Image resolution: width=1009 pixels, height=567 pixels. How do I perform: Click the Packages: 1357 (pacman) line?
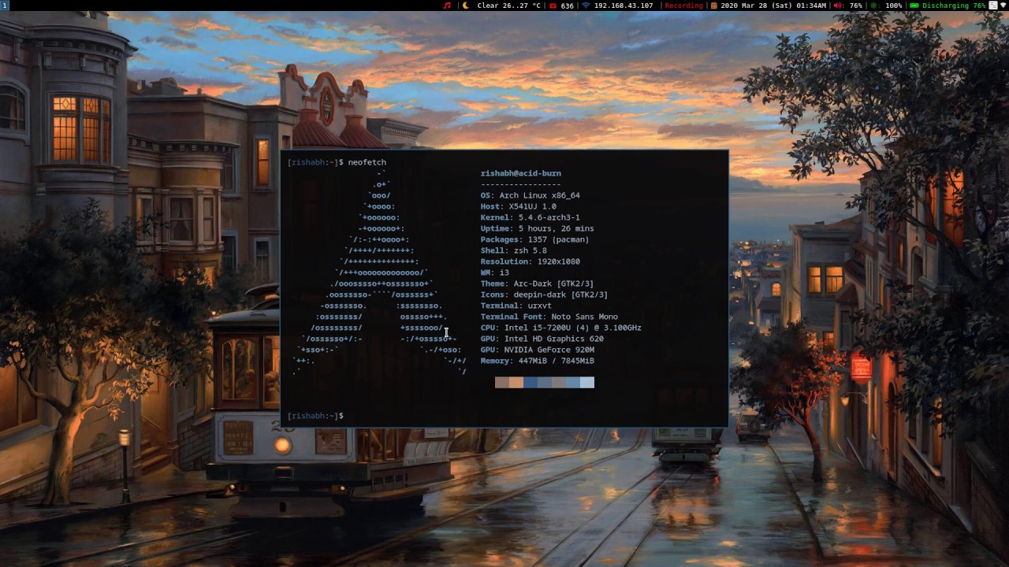[x=535, y=239]
